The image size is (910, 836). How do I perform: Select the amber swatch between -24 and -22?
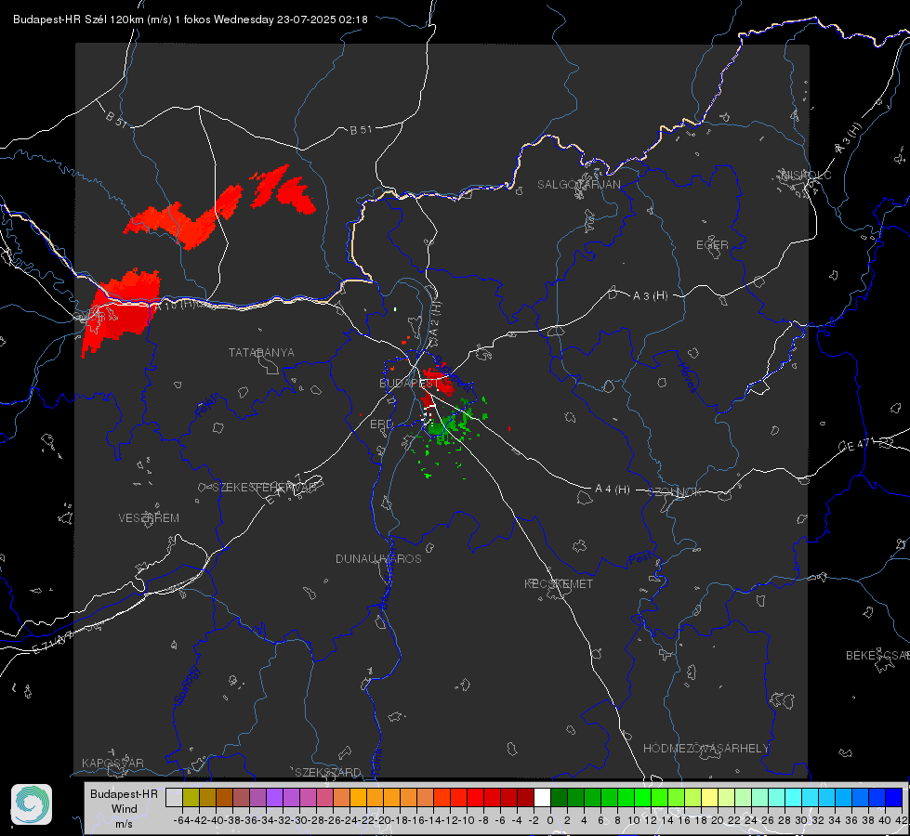pos(358,798)
